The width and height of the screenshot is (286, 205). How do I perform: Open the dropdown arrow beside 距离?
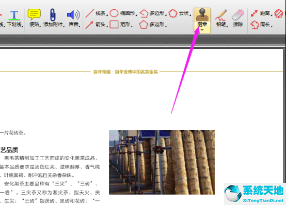tap(272, 15)
